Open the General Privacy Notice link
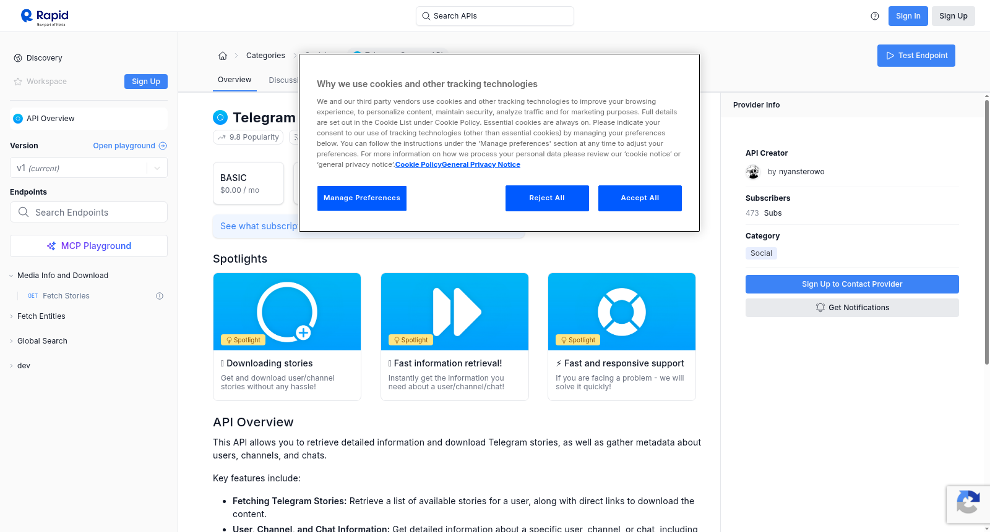The height and width of the screenshot is (532, 990). click(481, 164)
